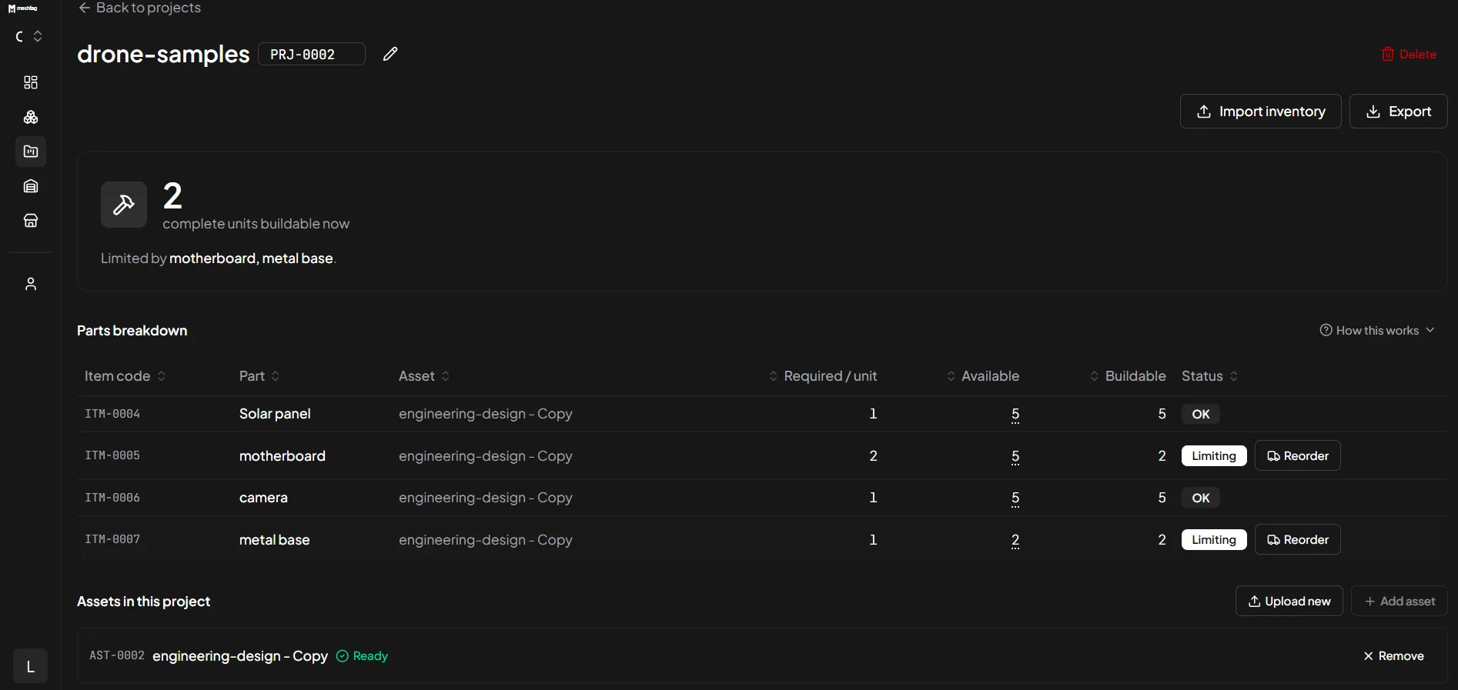This screenshot has height=690, width=1458.
Task: Expand the workspace switcher chevrons
Action: pos(37,36)
